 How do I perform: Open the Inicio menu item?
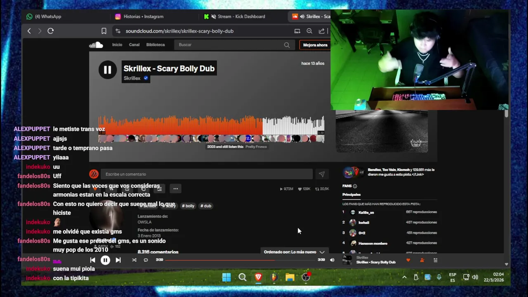tap(117, 45)
